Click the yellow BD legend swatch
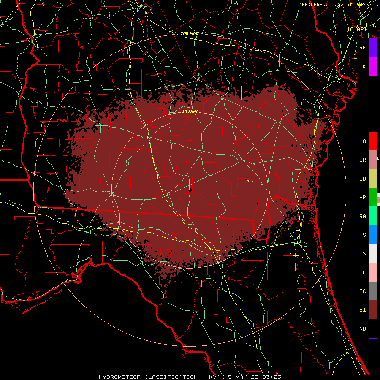This screenshot has height=380, width=380. (373, 179)
